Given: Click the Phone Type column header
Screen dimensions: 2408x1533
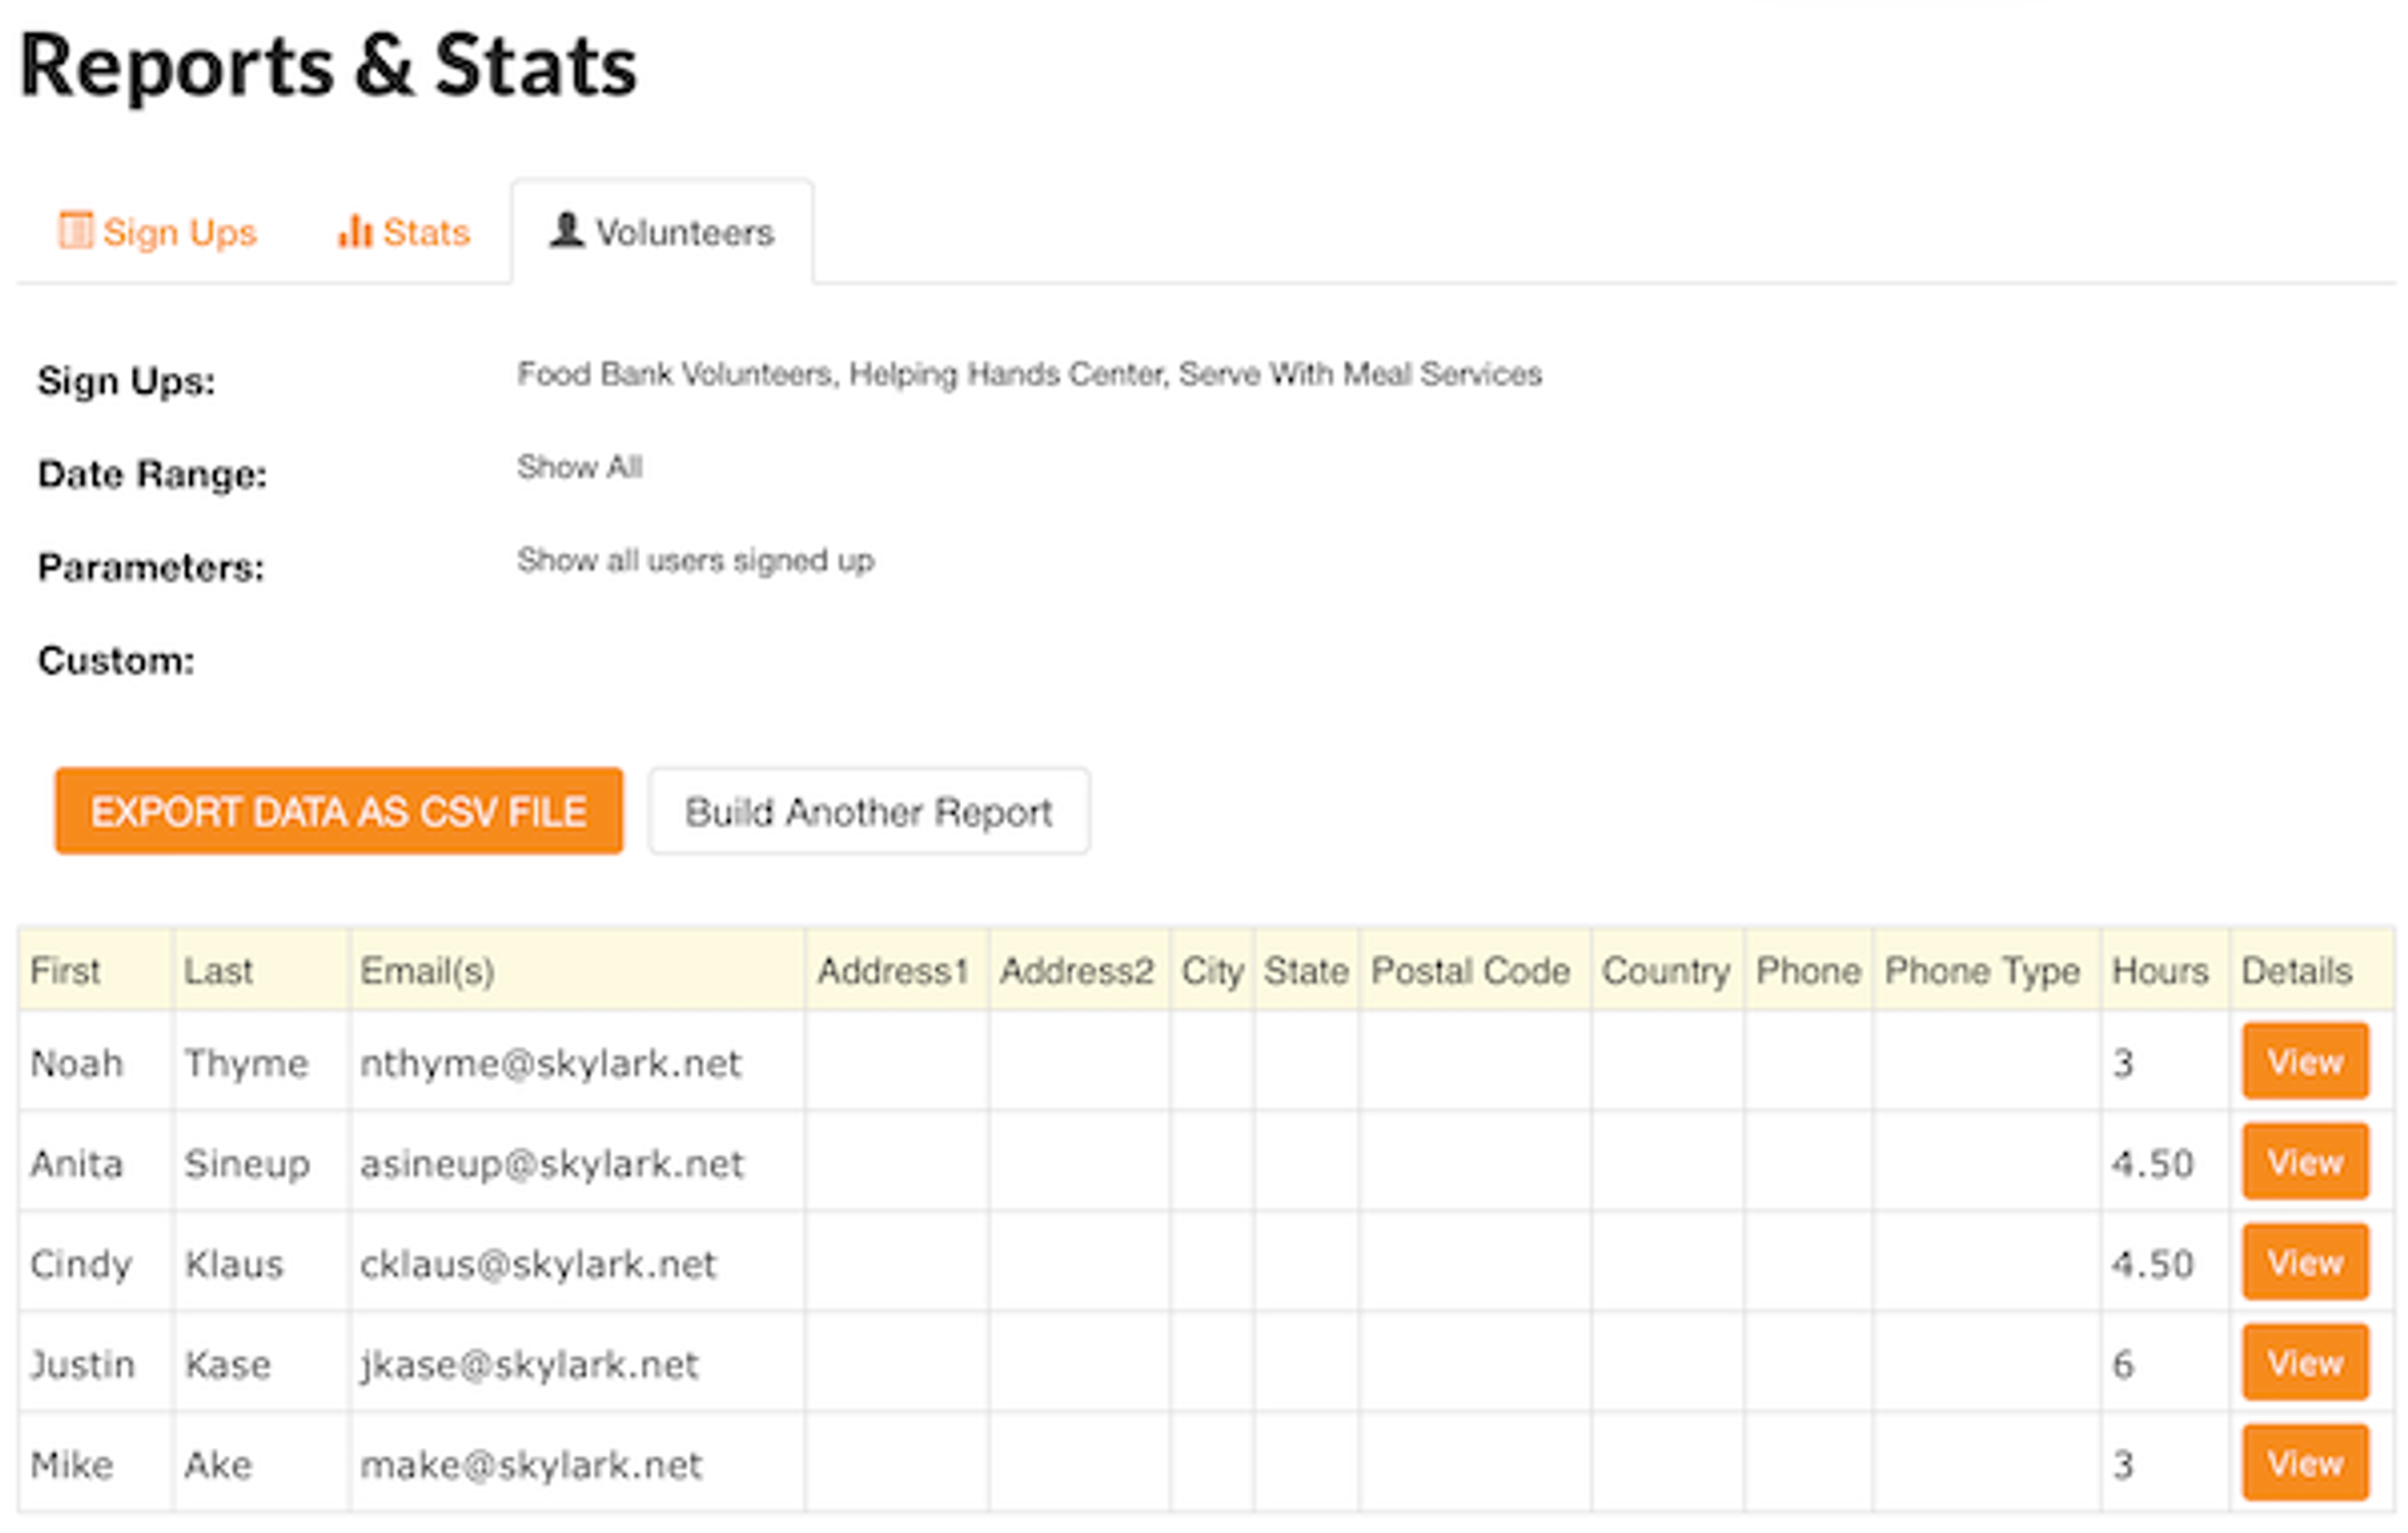Looking at the screenshot, I should pos(1981,970).
